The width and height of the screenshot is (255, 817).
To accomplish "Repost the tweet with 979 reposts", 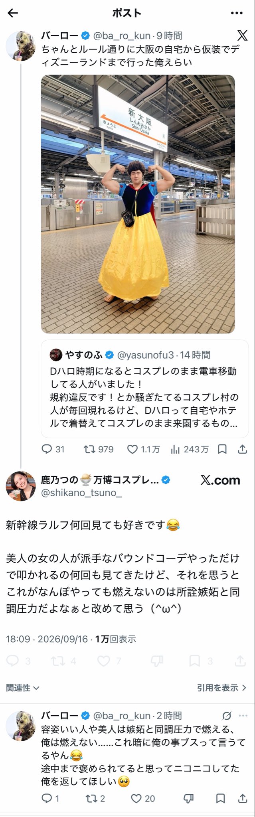I will 99,449.
